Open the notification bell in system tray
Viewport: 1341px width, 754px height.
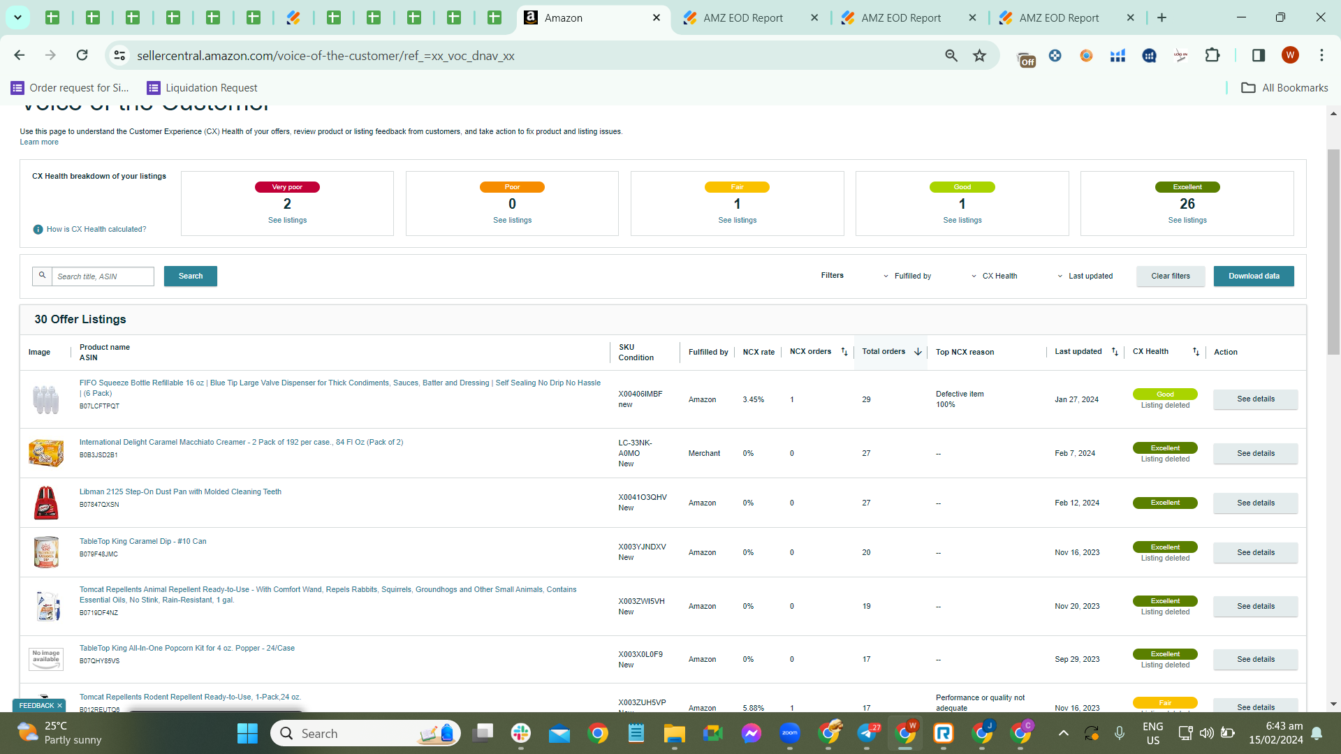1317,733
